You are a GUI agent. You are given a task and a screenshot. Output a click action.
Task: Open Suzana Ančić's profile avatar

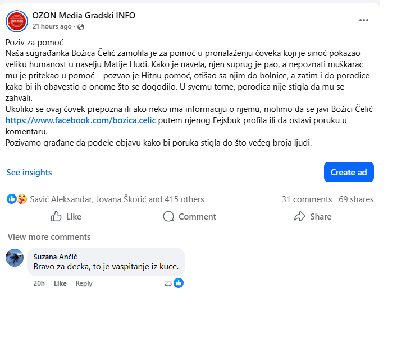point(15,258)
